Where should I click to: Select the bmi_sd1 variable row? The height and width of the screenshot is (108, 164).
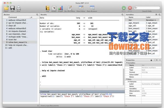pos(142,31)
